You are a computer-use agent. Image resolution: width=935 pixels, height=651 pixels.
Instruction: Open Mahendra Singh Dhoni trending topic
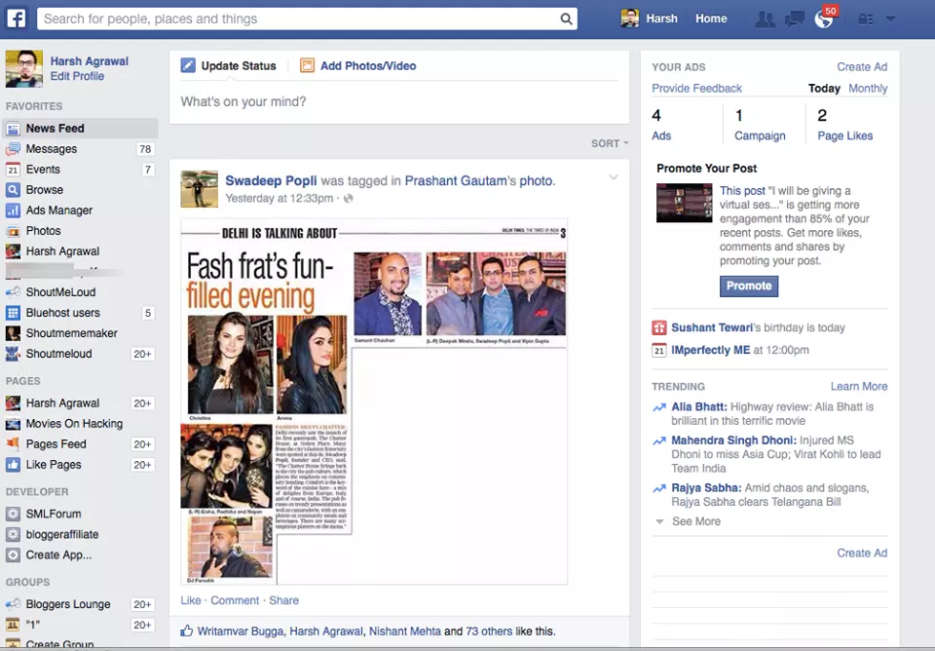click(x=733, y=440)
